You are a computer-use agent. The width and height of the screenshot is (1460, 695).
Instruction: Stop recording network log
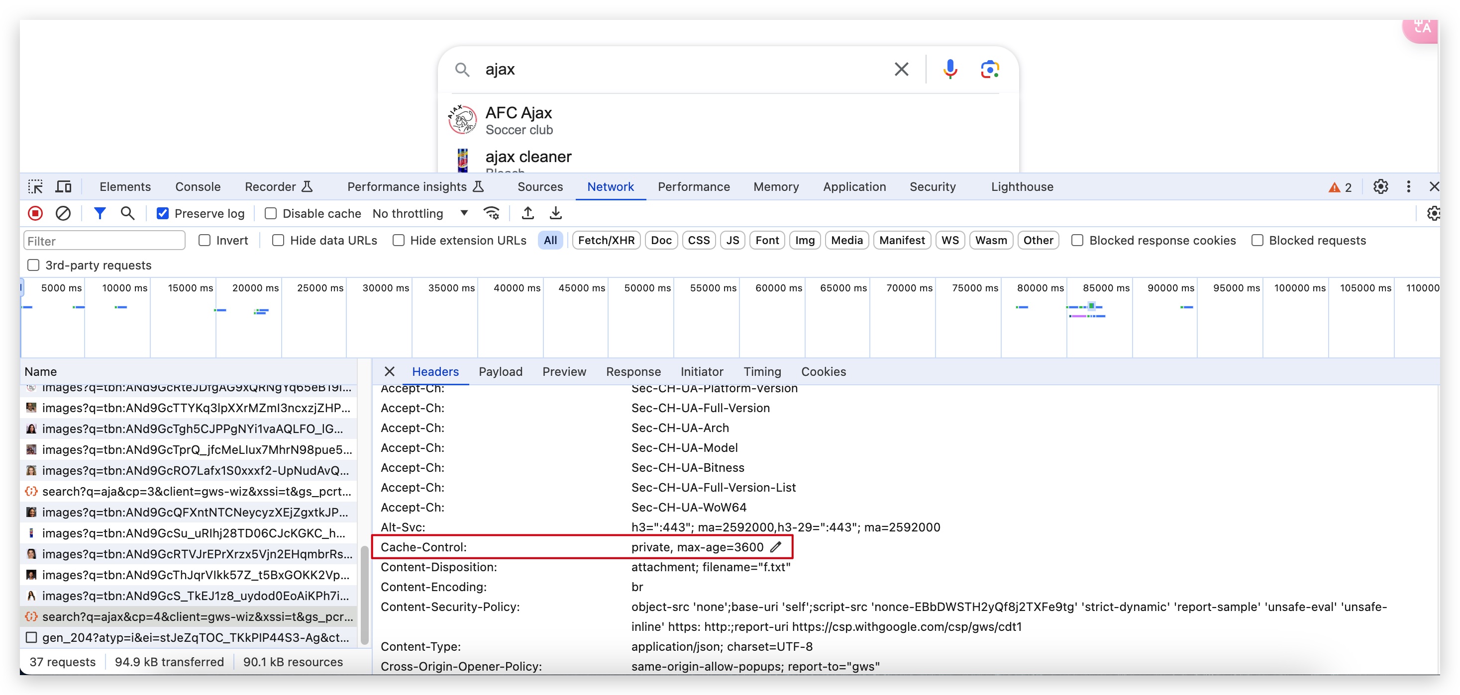[x=35, y=214]
